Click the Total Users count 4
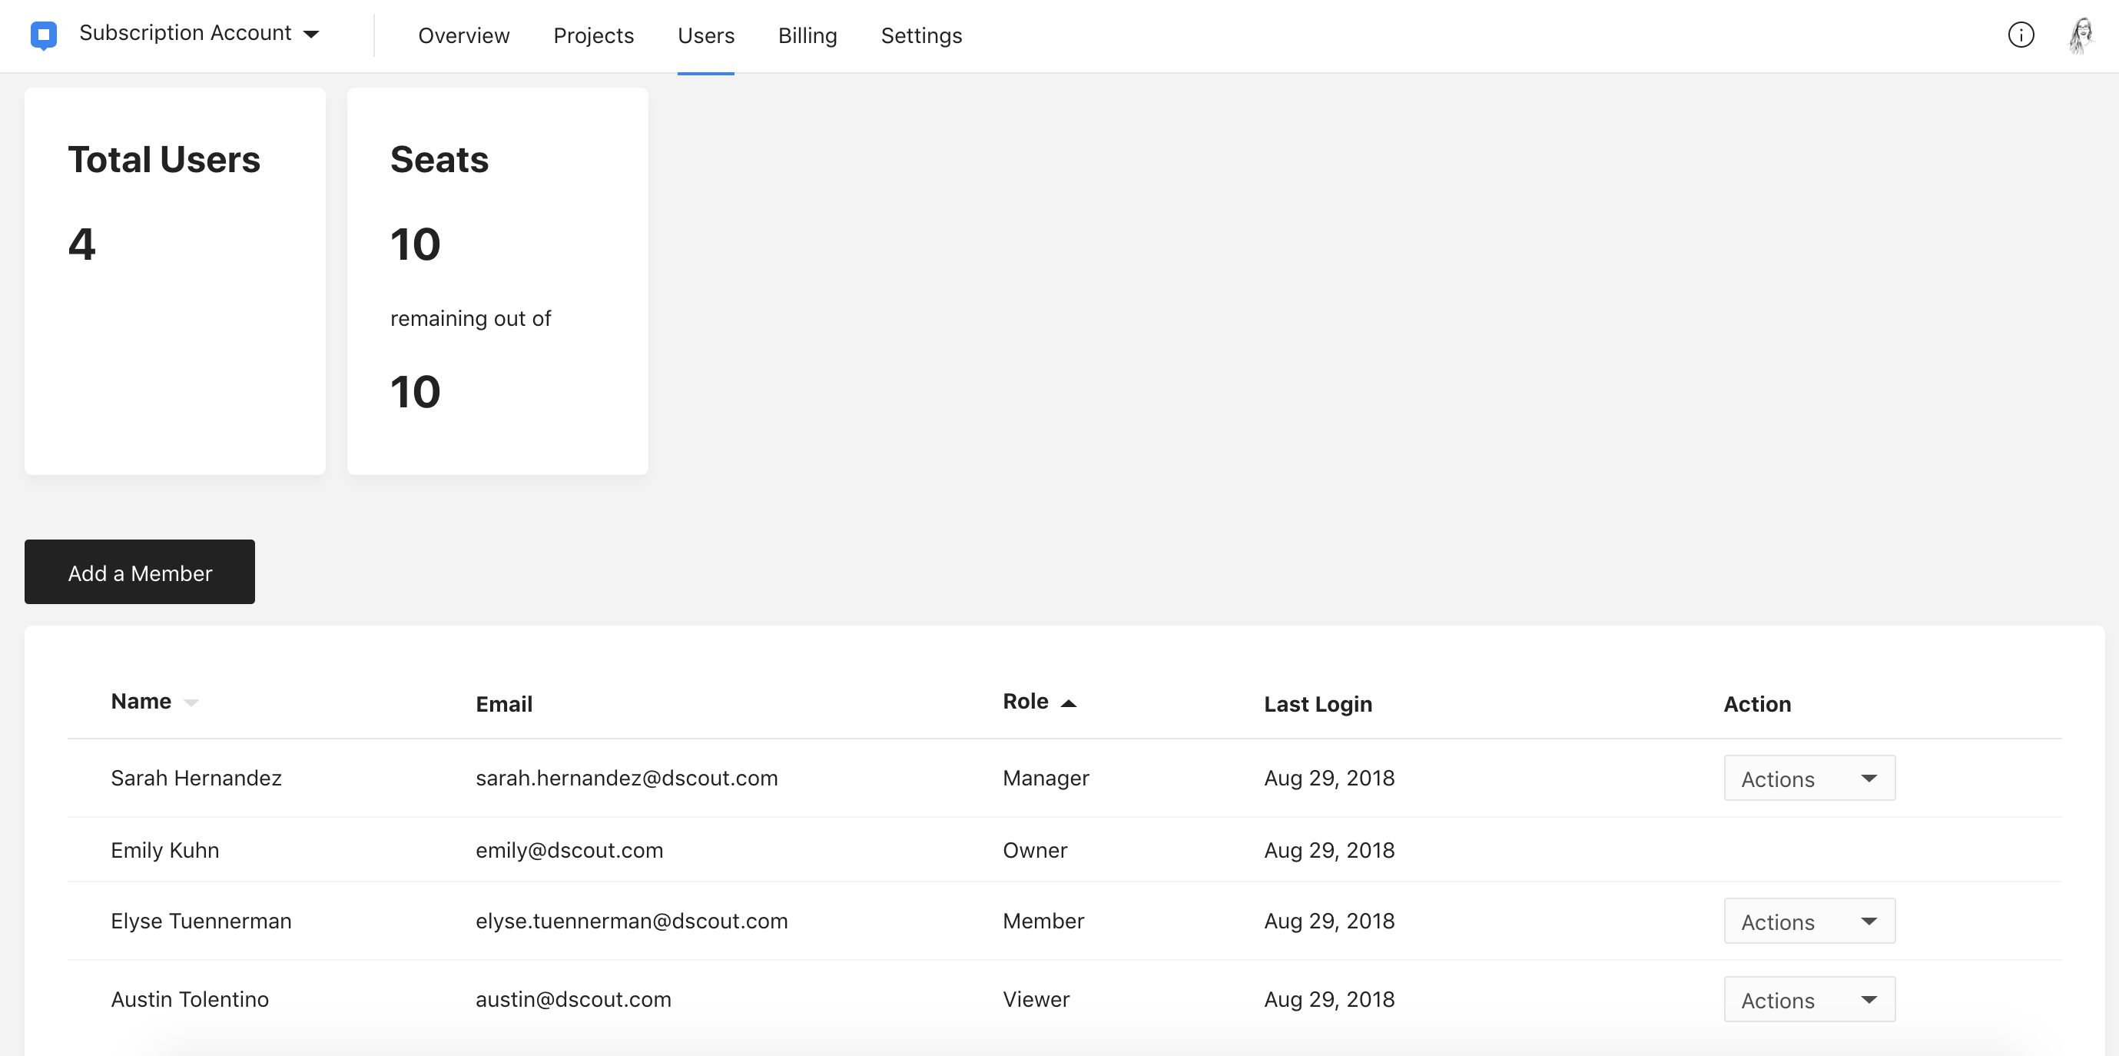The image size is (2119, 1056). (x=81, y=244)
